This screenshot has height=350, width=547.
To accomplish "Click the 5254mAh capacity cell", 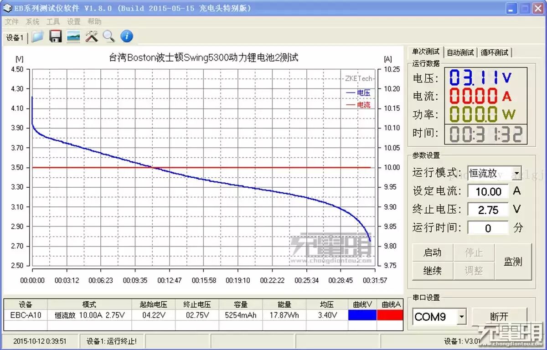I will (241, 315).
